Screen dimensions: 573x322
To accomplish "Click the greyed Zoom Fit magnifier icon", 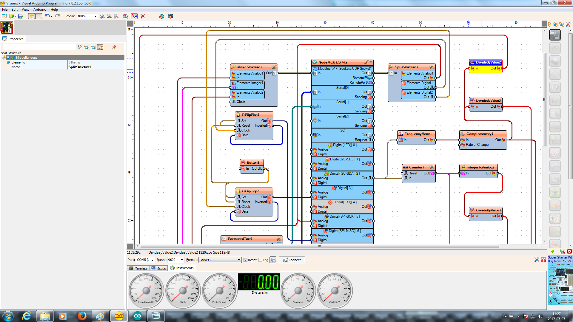I will click(116, 16).
